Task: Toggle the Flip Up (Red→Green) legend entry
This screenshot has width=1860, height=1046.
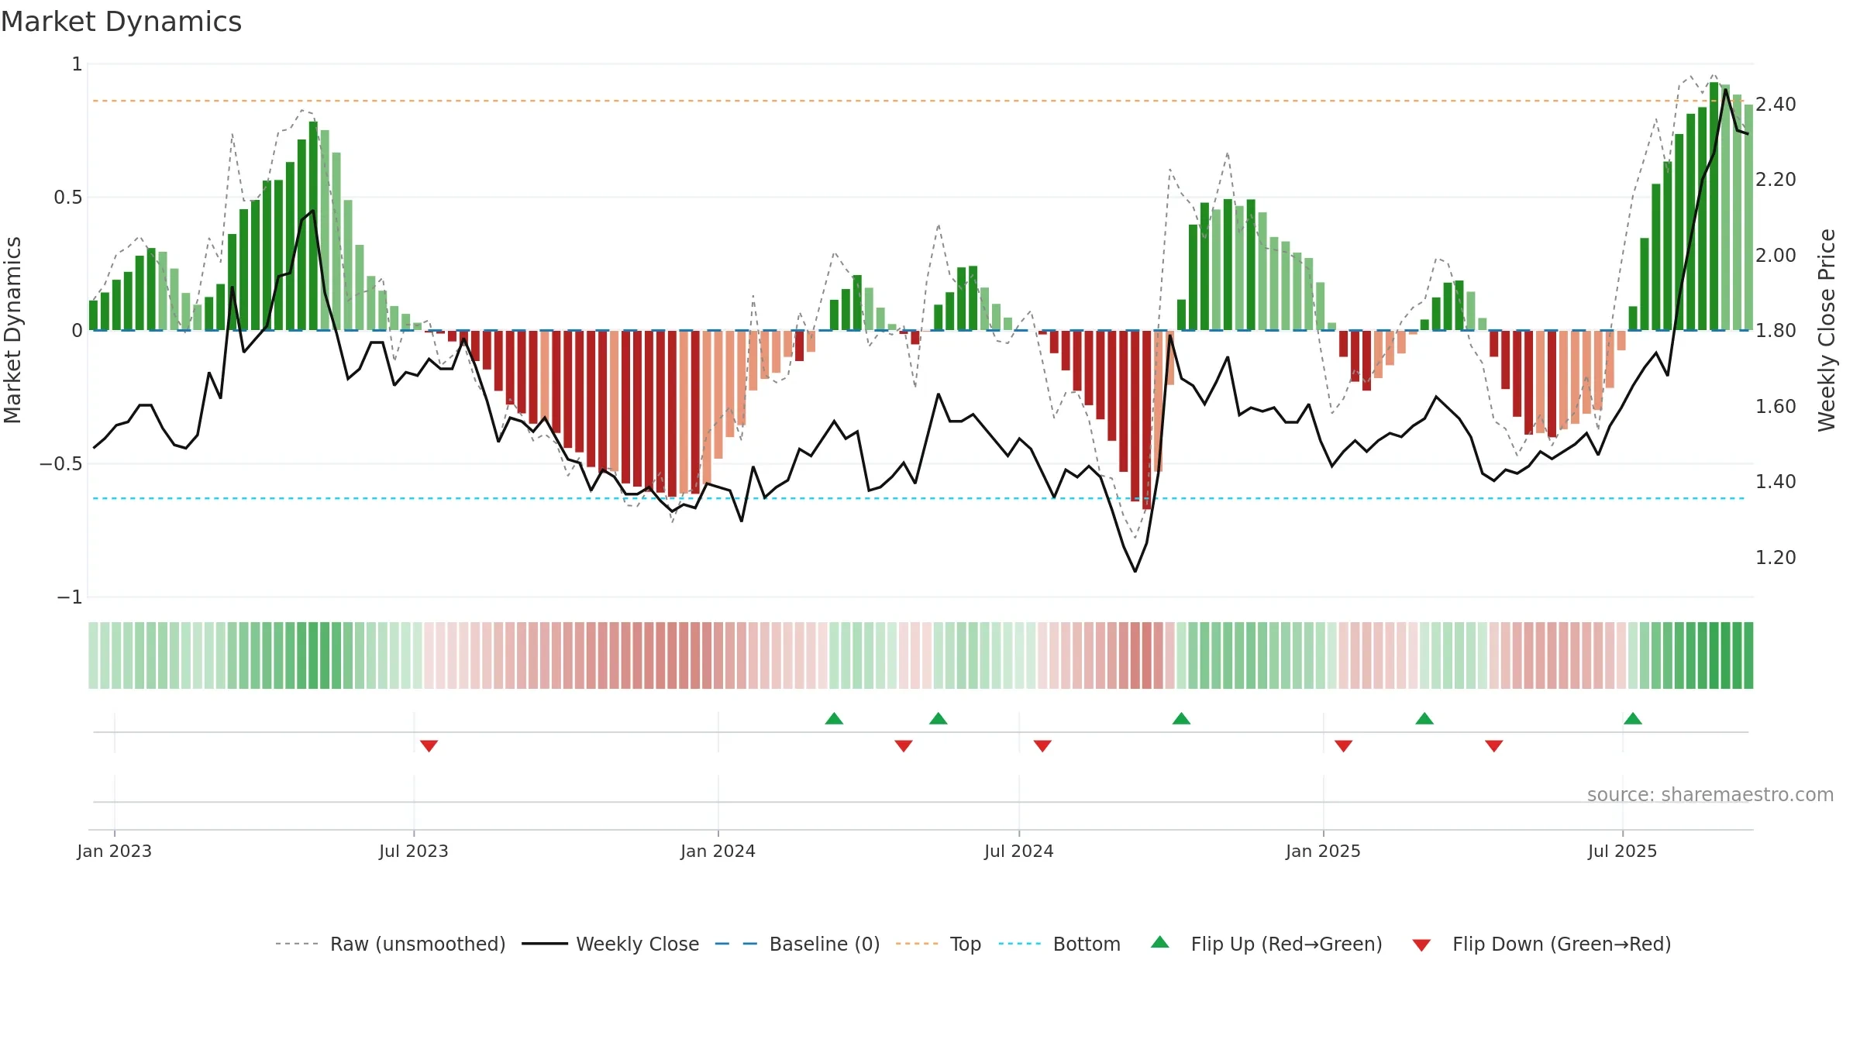Action: click(1266, 944)
